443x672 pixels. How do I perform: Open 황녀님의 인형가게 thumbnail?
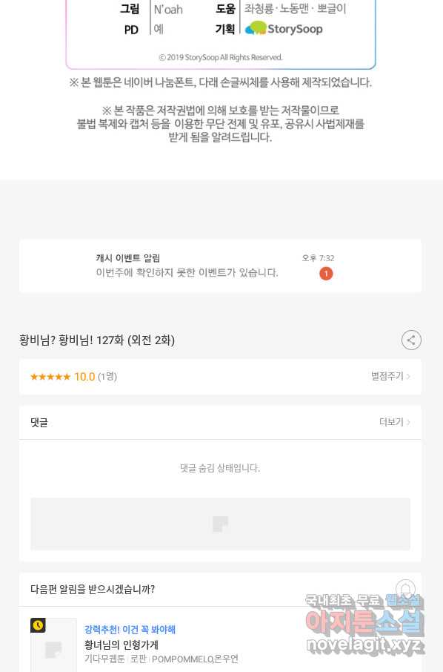pos(53,645)
